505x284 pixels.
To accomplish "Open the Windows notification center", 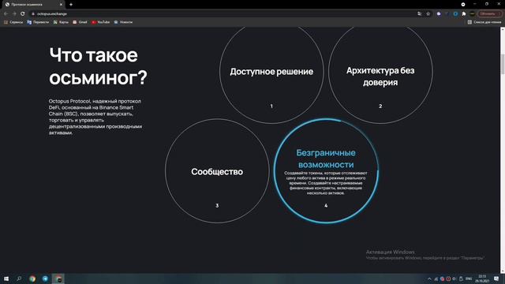I will (496, 278).
